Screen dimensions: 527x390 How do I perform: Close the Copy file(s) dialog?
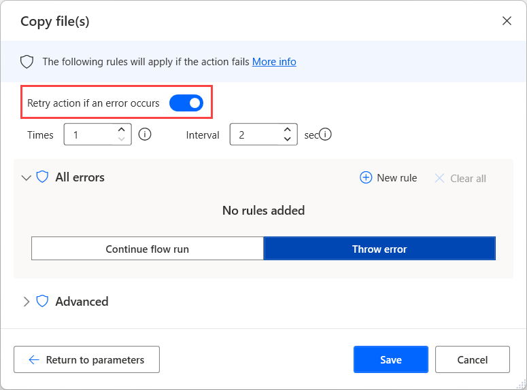[507, 21]
